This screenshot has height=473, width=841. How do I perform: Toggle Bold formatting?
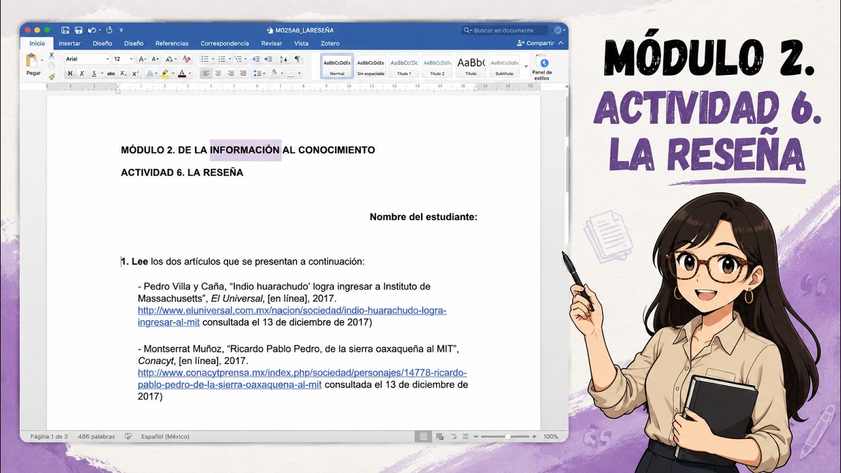click(x=70, y=74)
